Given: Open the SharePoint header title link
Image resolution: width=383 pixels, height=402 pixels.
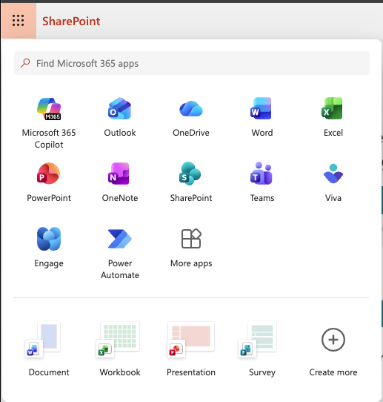Looking at the screenshot, I should [x=71, y=21].
